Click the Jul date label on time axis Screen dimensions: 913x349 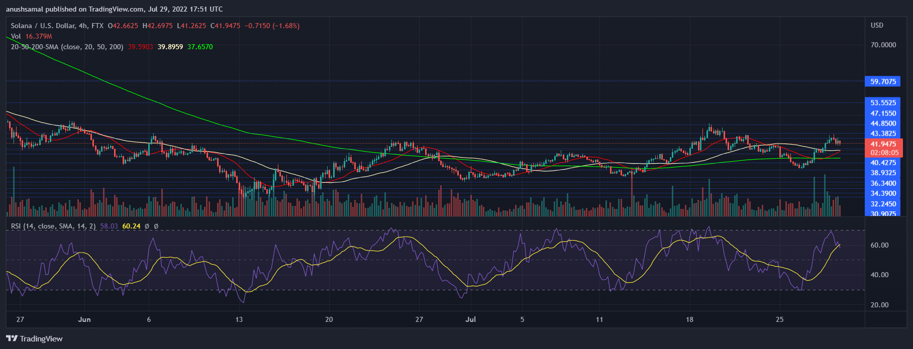click(x=471, y=319)
